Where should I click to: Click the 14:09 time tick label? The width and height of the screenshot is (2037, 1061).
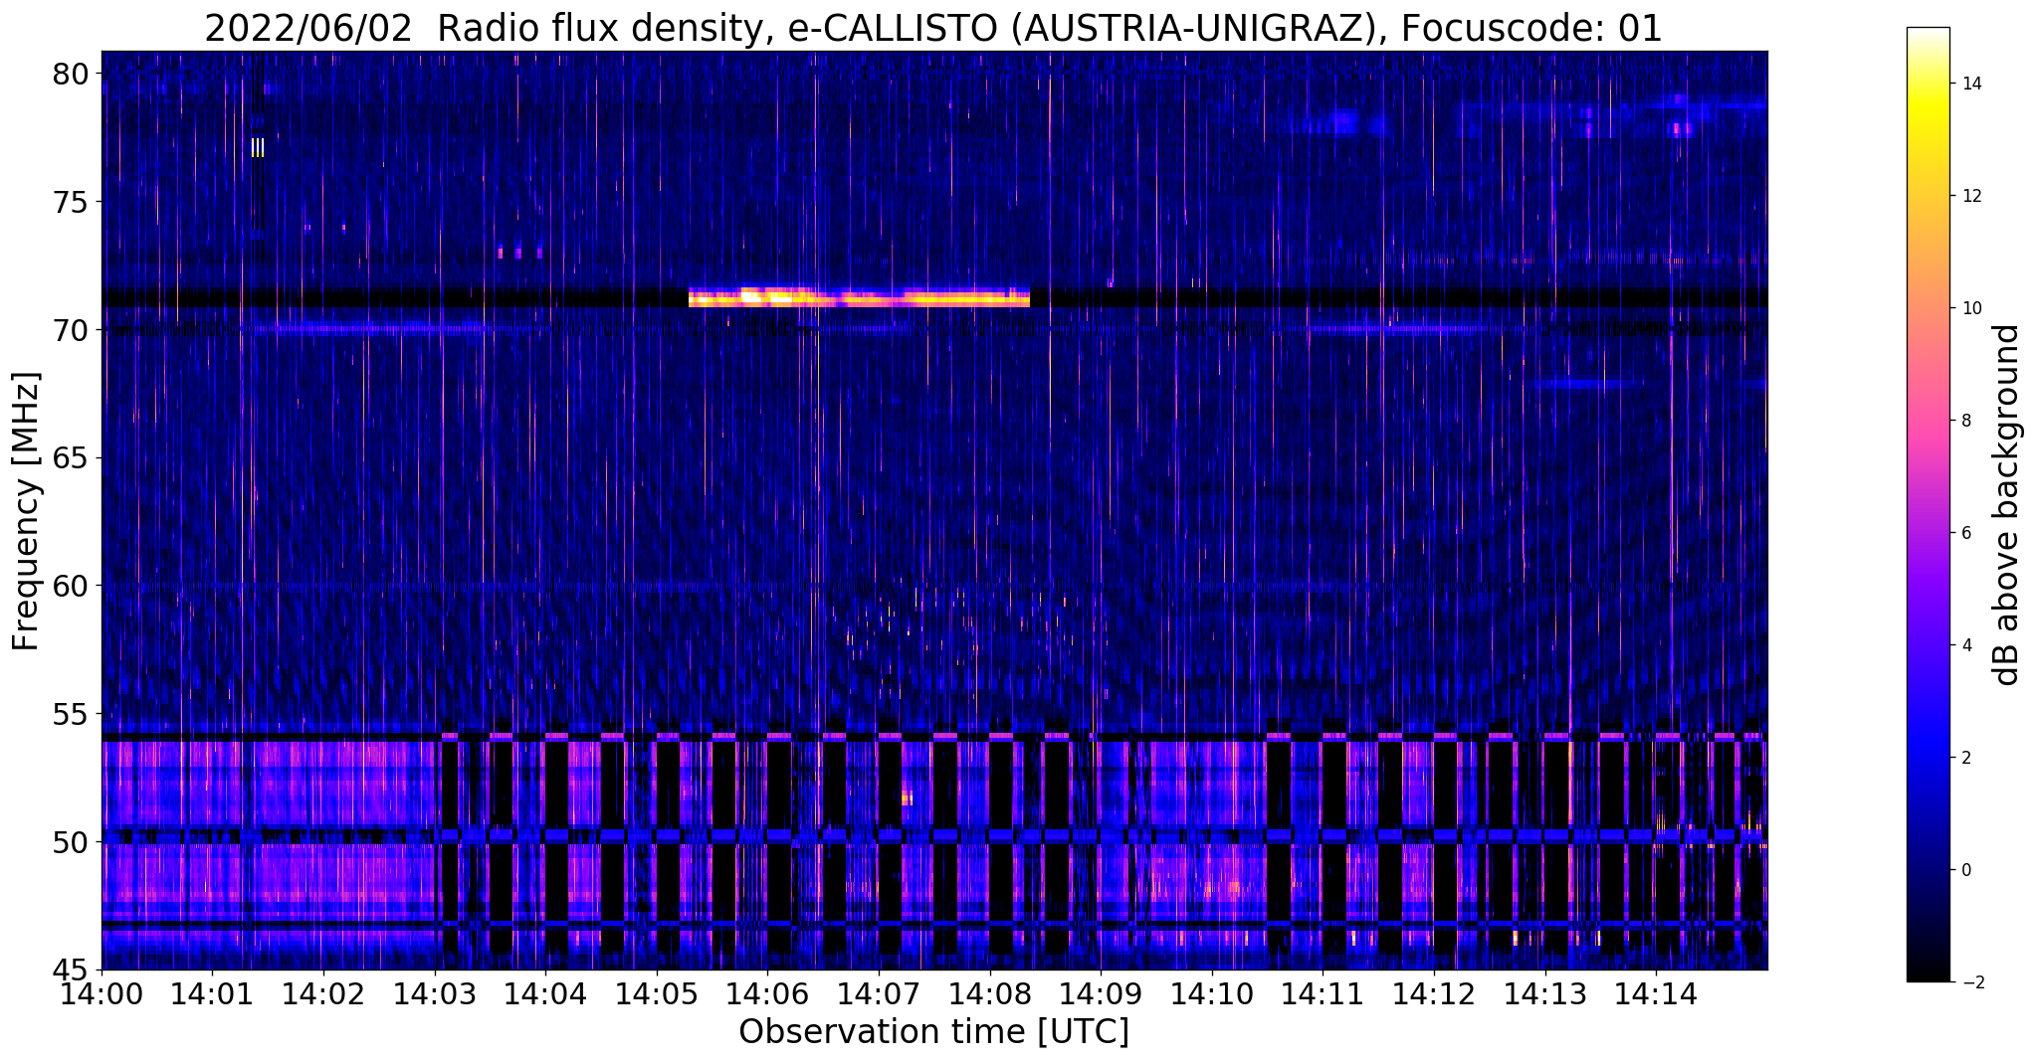1100,993
